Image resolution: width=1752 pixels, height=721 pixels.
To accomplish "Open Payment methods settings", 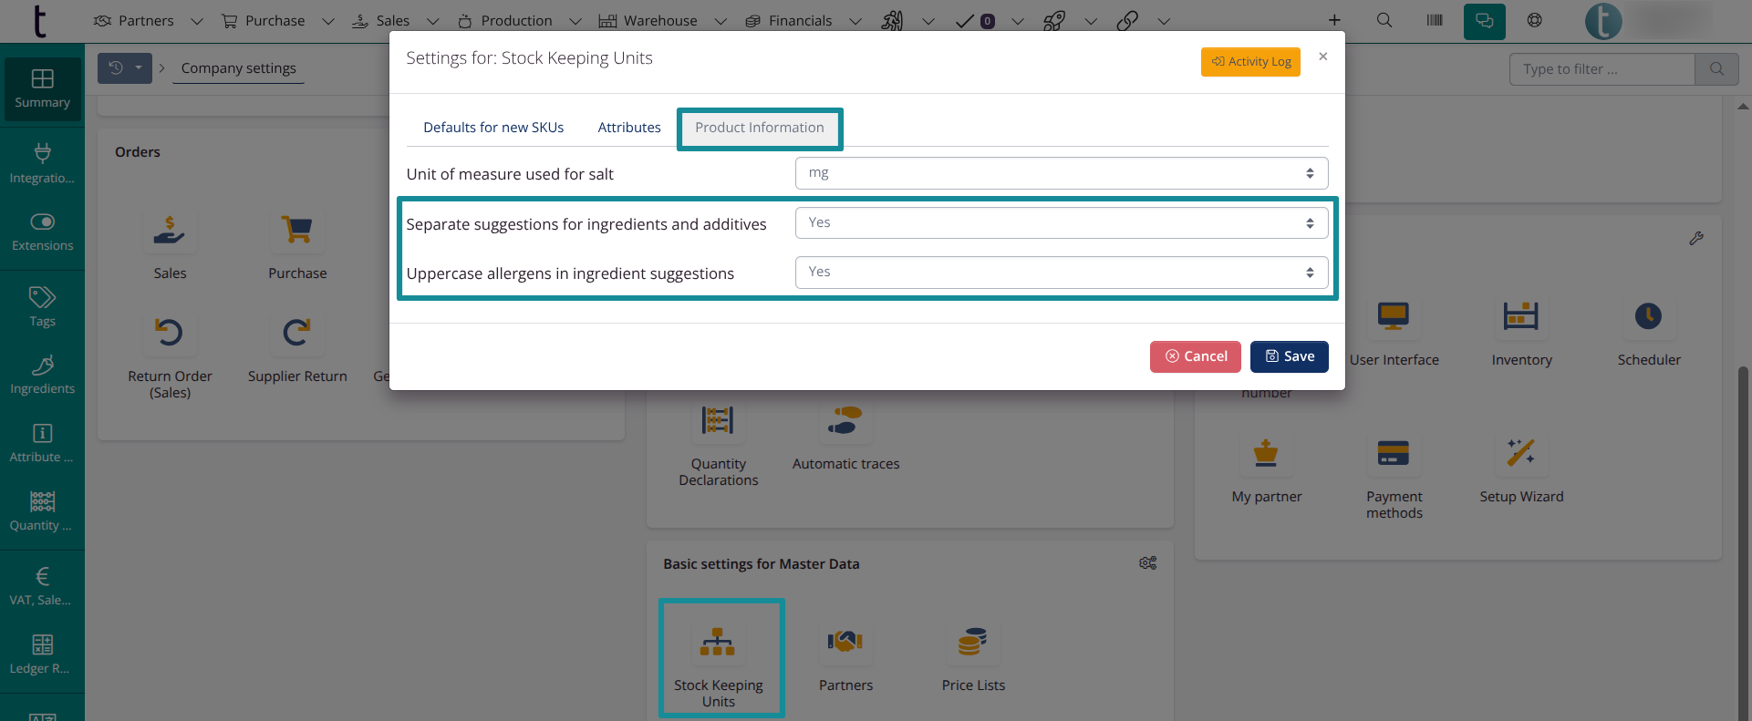I will tap(1393, 453).
